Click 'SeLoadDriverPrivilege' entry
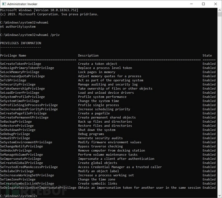Image resolution: width=222 pixels, height=198 pixels. 20,93
